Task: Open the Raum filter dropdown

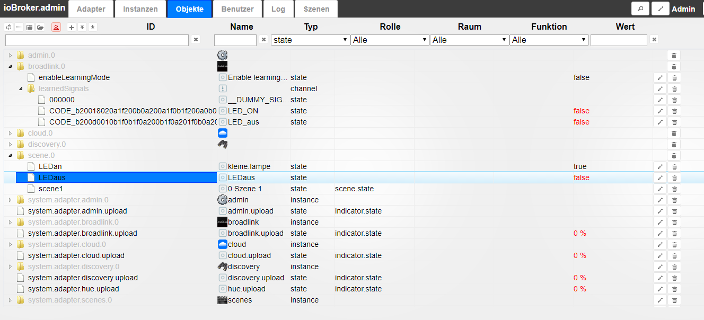Action: 469,40
